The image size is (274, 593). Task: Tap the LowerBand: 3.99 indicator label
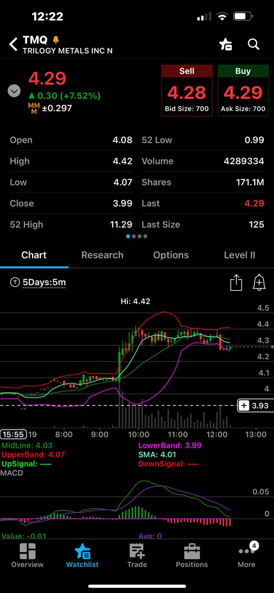tap(171, 445)
